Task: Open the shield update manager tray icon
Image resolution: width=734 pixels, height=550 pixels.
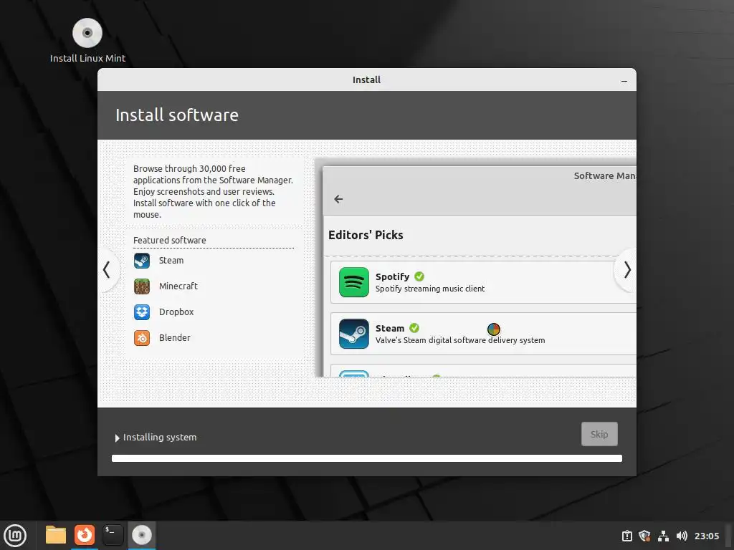Action: [x=644, y=536]
